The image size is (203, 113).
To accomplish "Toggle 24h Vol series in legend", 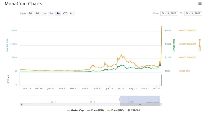I will pos(134,110).
